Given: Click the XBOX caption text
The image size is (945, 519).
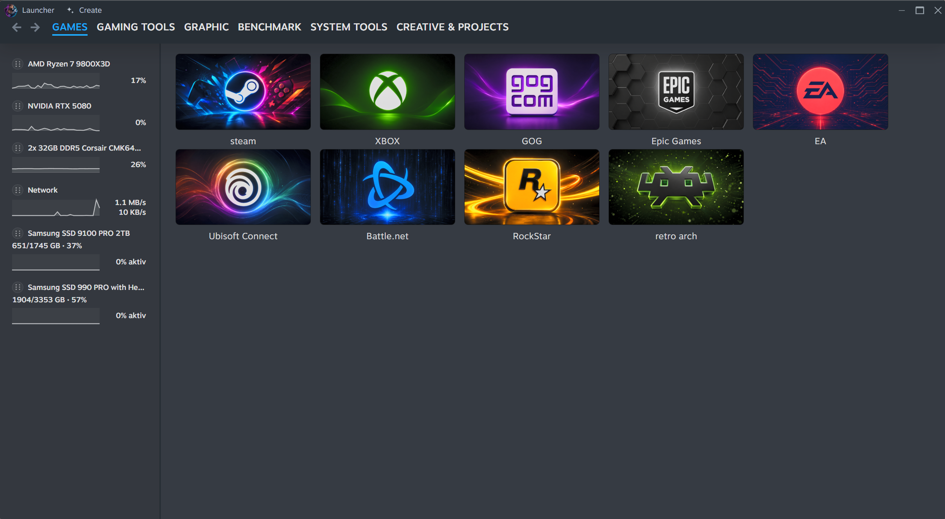Looking at the screenshot, I should coord(388,141).
